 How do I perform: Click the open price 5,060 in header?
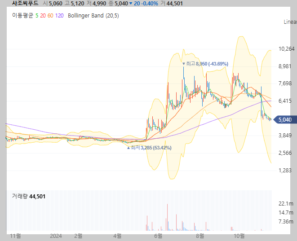tap(56, 4)
